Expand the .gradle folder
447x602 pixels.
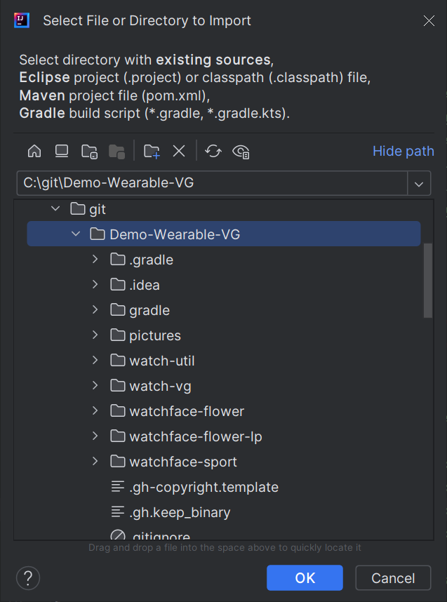[x=95, y=259]
